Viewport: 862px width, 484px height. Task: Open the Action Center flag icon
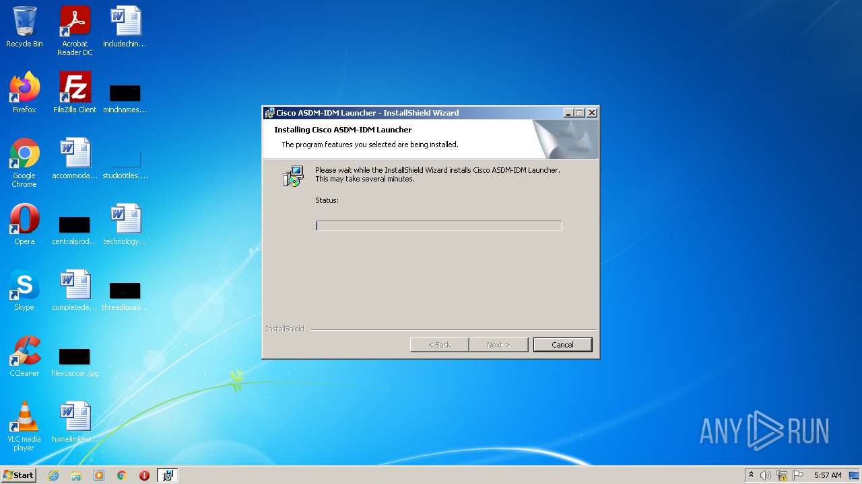pos(798,475)
